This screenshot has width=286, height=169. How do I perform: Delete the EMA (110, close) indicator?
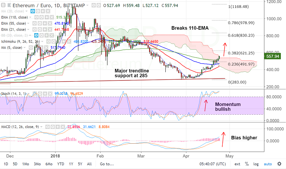point(52,17)
